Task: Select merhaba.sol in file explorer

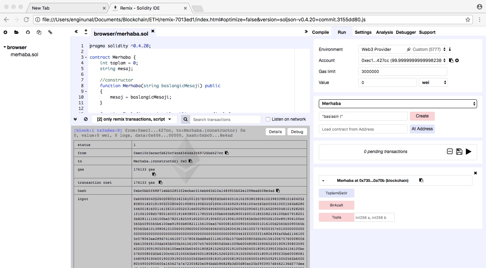Action: pyautogui.click(x=24, y=54)
